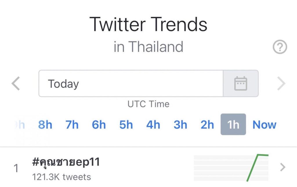This screenshot has height=187, width=297.
Task: Click the rank 1 trend number
Action: point(16,168)
